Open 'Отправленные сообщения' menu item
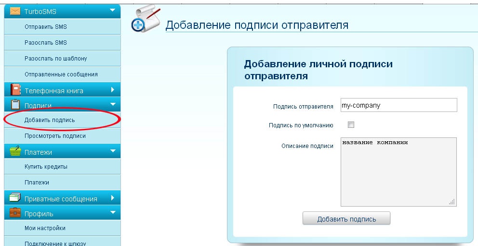This screenshot has width=478, height=246. coord(61,74)
